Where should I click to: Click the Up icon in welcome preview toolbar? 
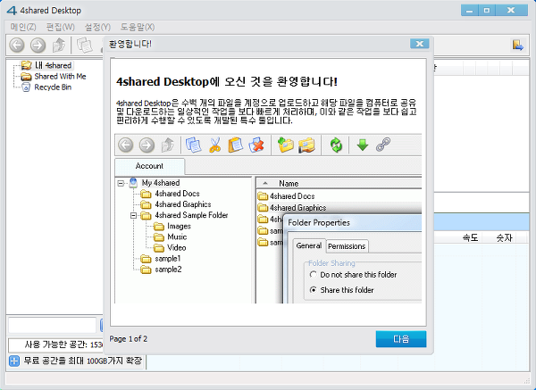click(168, 145)
